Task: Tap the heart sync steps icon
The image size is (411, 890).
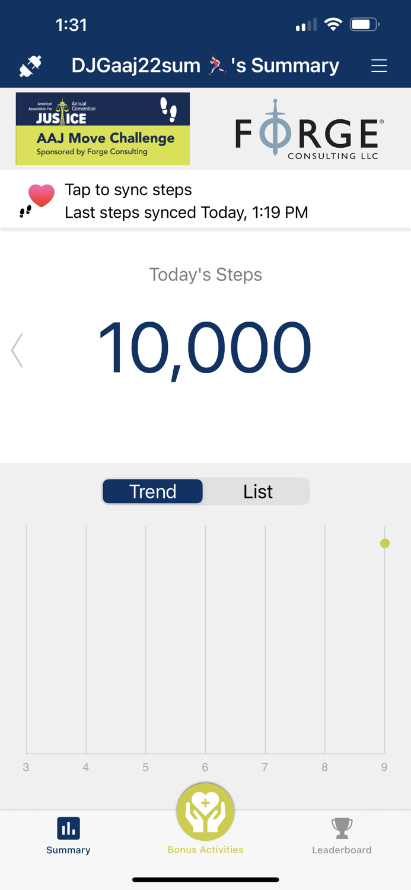Action: coord(39,199)
